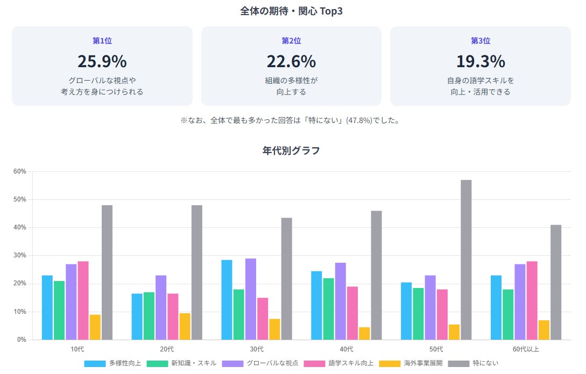Screen dimensions: 586x374
Task: Select the 第1位 25.9% card
Action: pos(102,66)
